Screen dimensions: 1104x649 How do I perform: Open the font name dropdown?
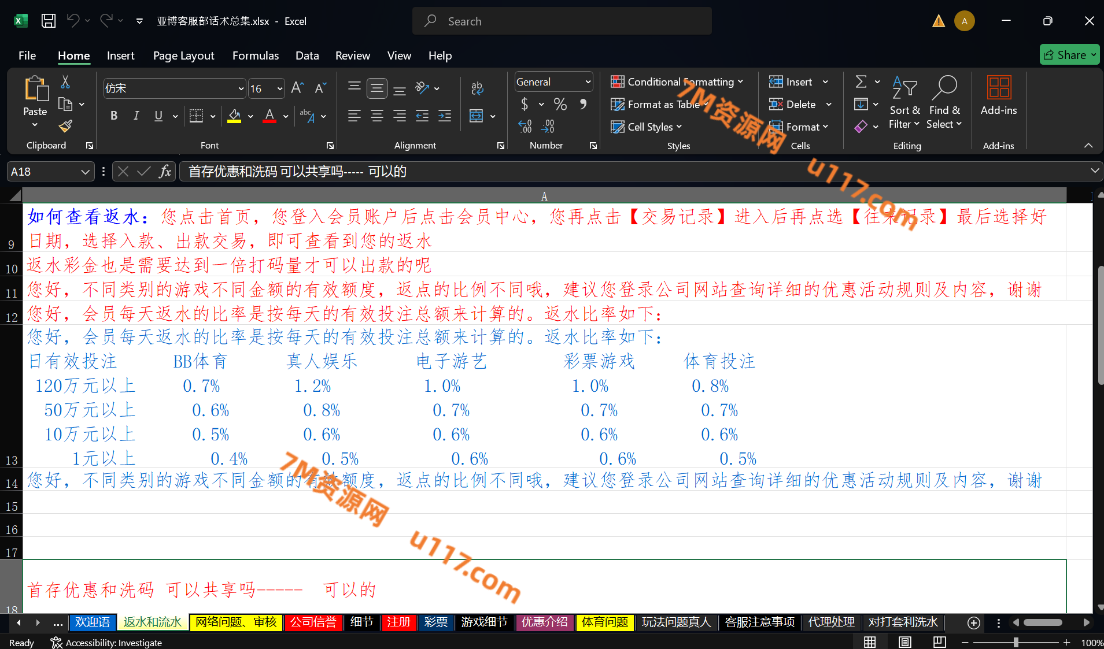[241, 88]
